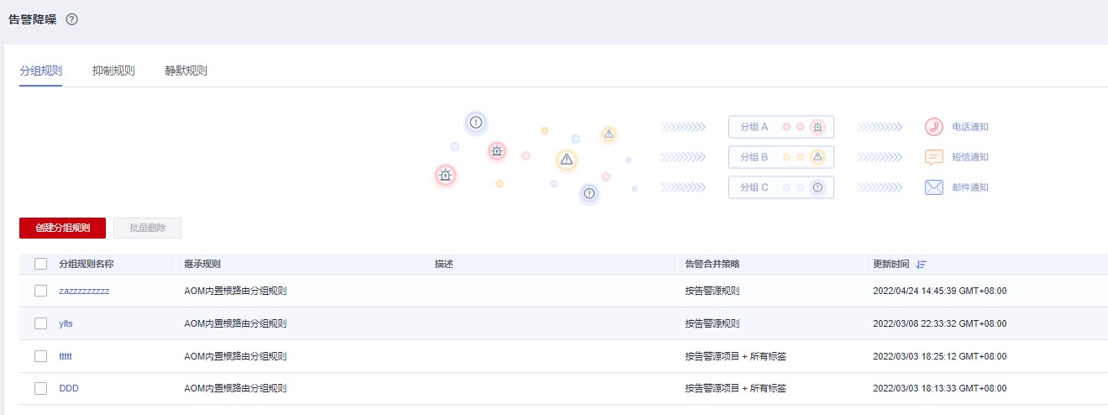Click the 分组 C box in diagram
This screenshot has height=415, width=1108.
pos(780,187)
